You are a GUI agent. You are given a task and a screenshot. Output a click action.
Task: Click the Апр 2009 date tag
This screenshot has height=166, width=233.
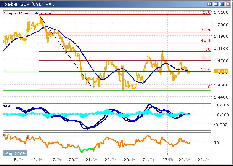tap(13, 153)
